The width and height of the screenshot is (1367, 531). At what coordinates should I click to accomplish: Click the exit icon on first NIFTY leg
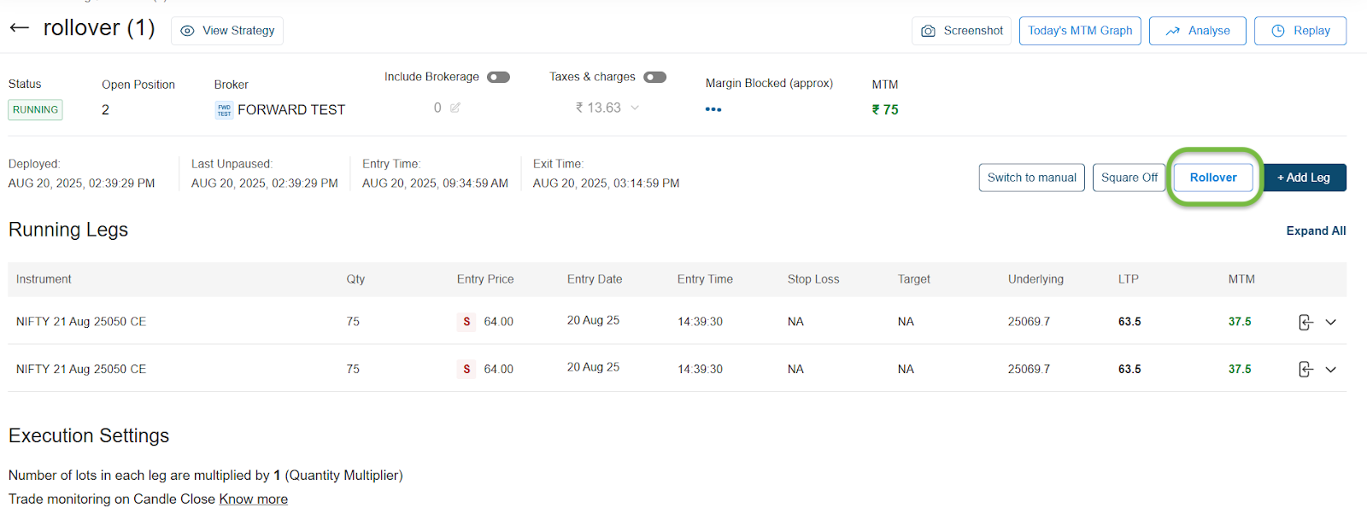pyautogui.click(x=1305, y=322)
